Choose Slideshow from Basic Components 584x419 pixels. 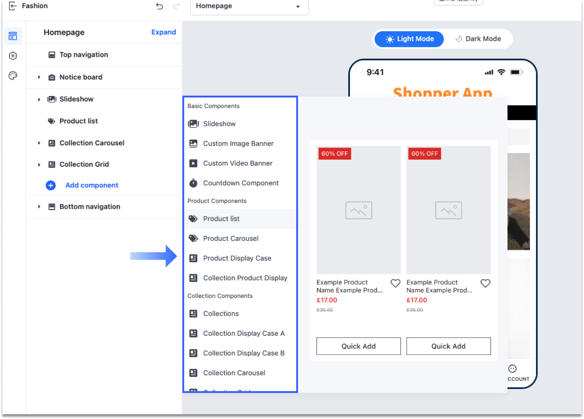coord(240,124)
